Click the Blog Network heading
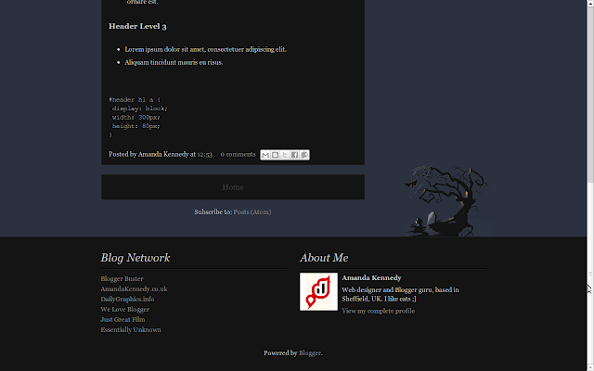Image resolution: width=594 pixels, height=371 pixels. coord(136,258)
